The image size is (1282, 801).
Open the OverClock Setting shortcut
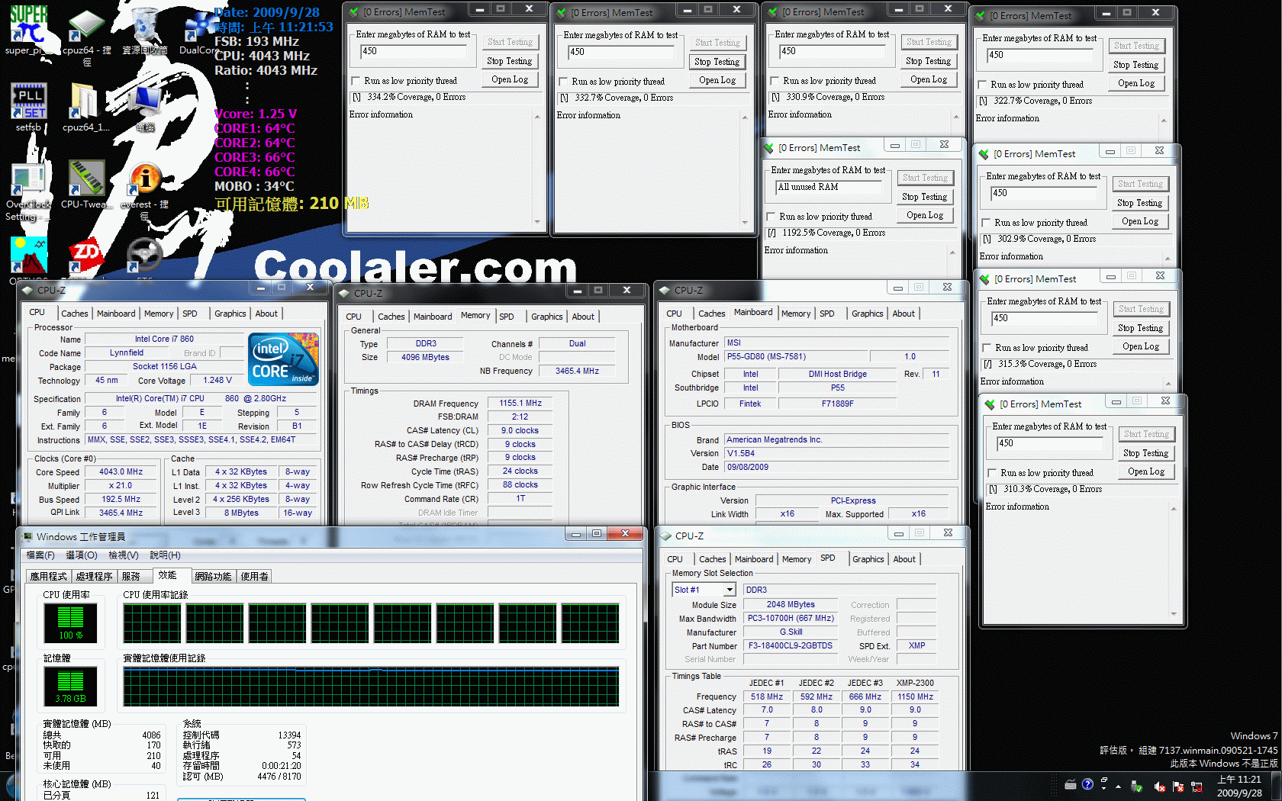point(28,179)
